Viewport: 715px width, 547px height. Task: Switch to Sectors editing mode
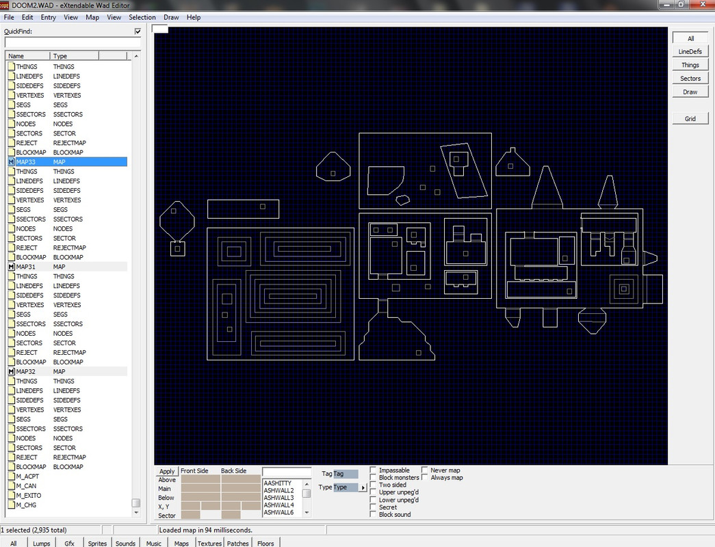point(690,79)
